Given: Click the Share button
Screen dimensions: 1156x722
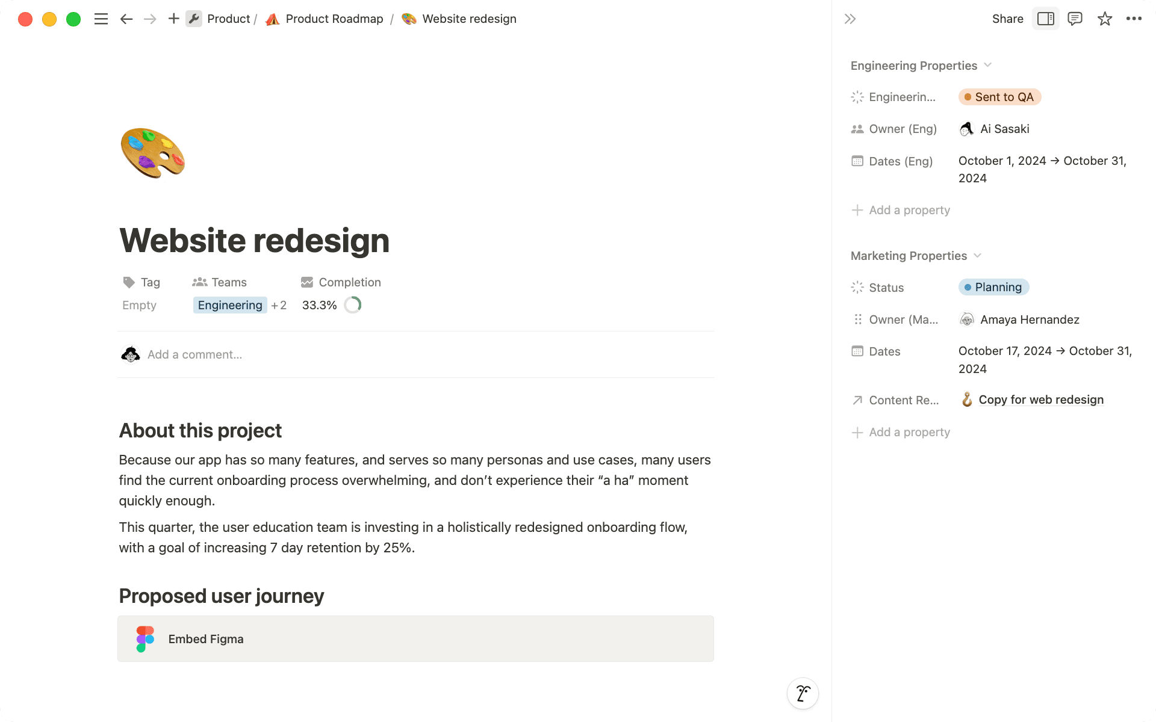Looking at the screenshot, I should 1007,19.
